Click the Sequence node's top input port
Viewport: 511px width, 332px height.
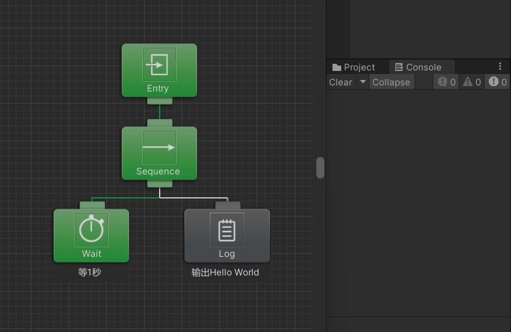tap(159, 123)
